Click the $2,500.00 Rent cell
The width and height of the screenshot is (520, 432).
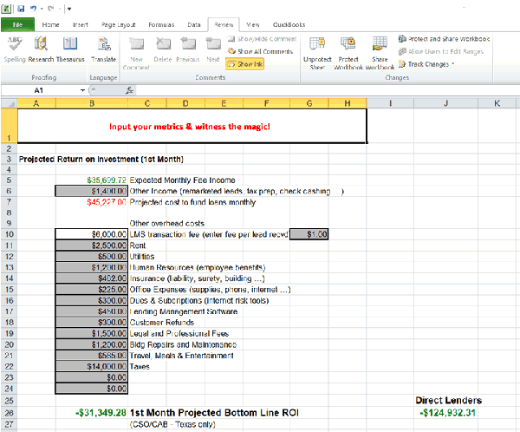pyautogui.click(x=92, y=245)
